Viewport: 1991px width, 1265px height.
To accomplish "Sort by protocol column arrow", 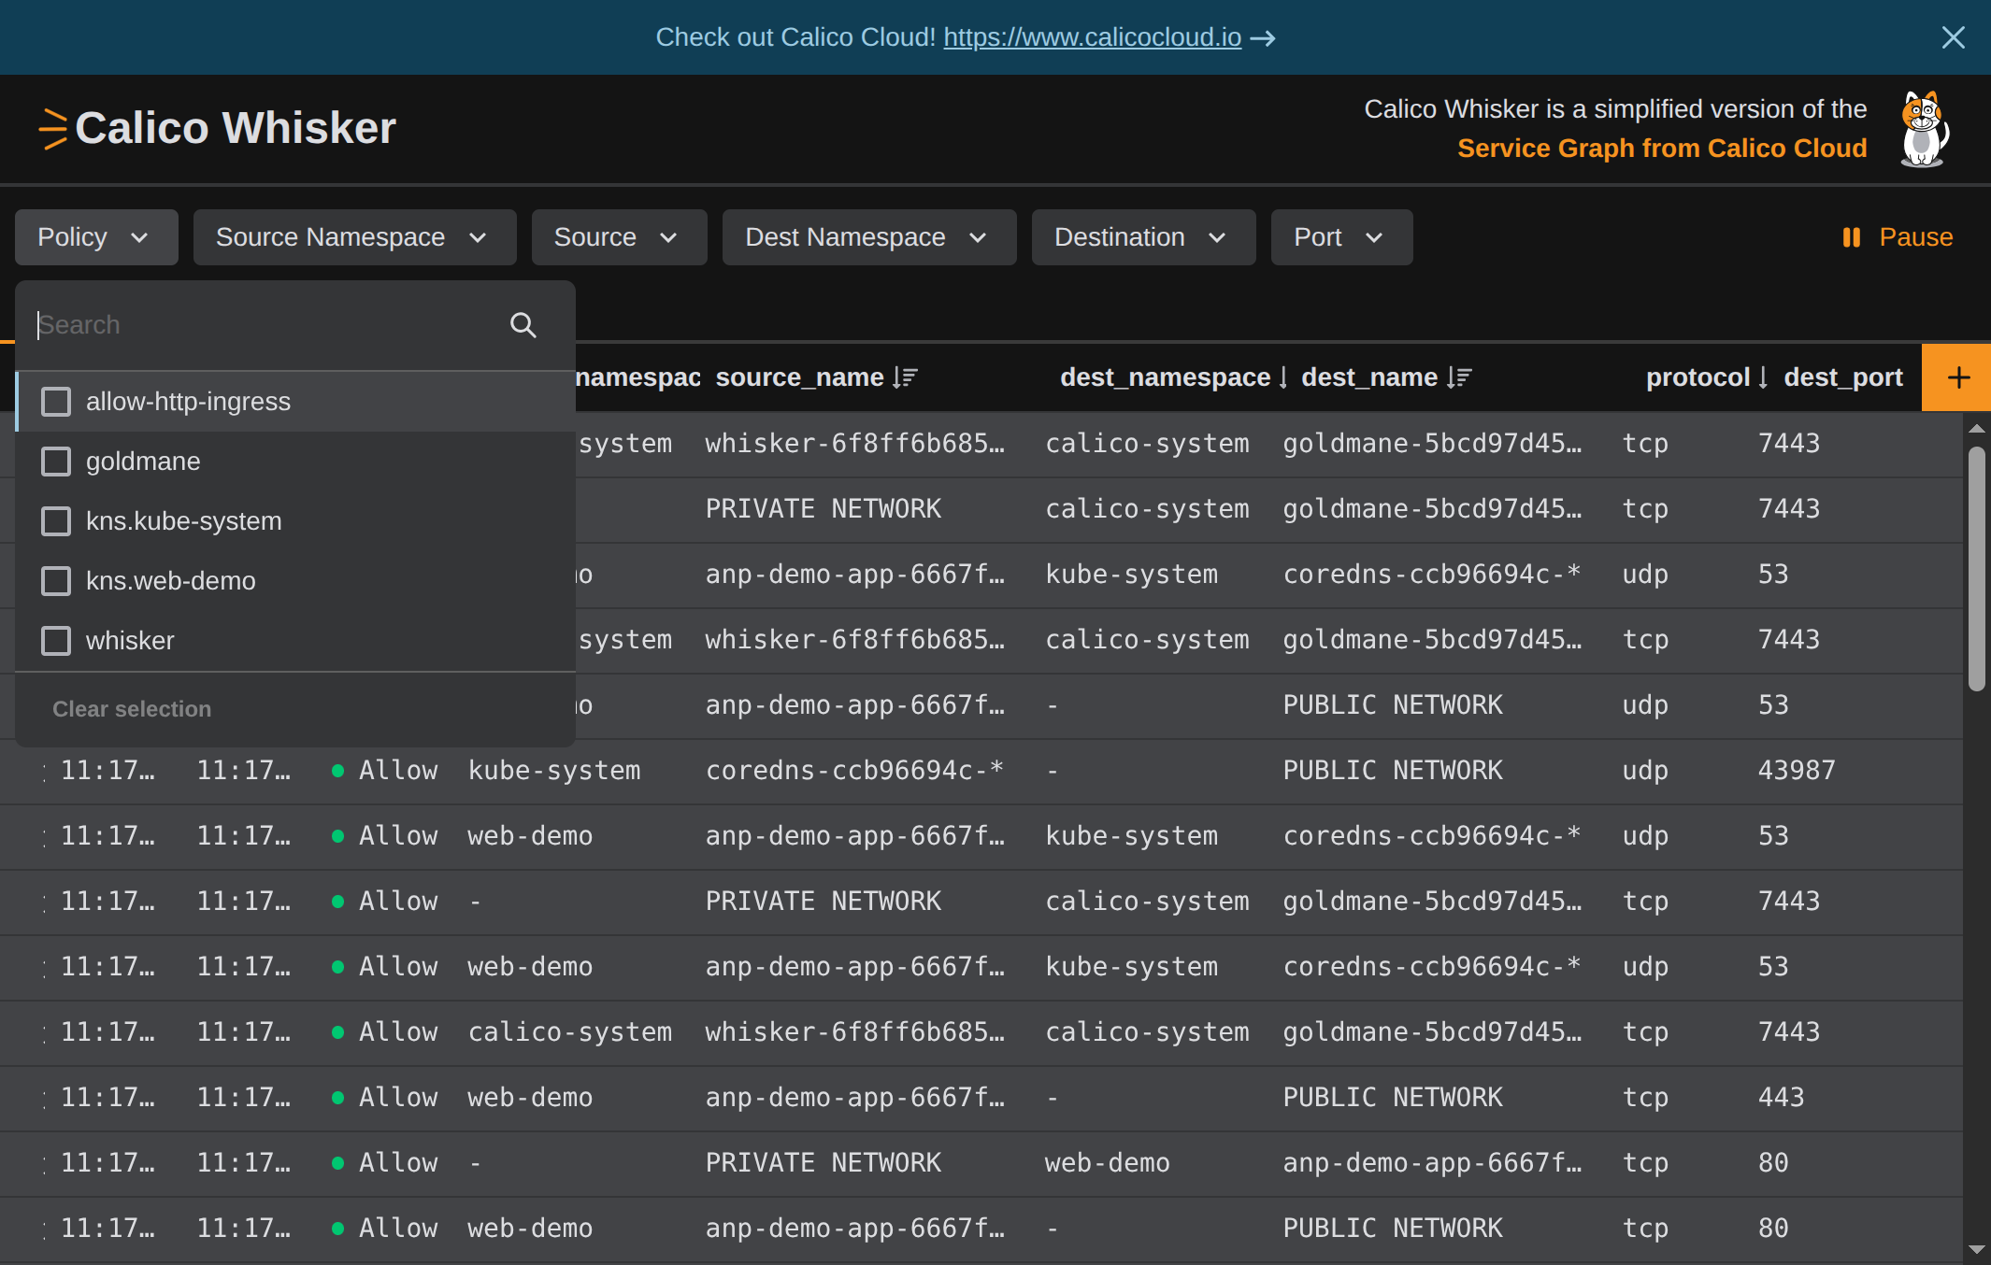I will click(1763, 377).
